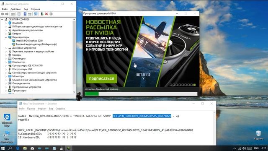Collapse the DESKTOP-CDHFB26 root node
The image size is (268, 151).
point(2,20)
